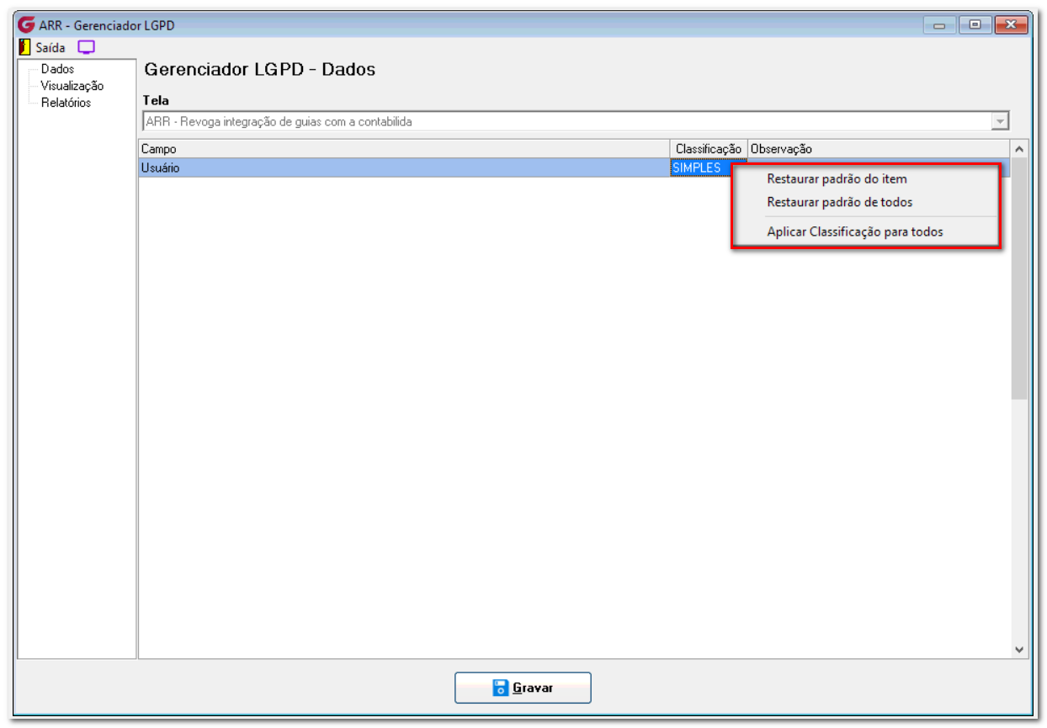
Task: Click the purple monitor icon in toolbar
Action: (87, 47)
